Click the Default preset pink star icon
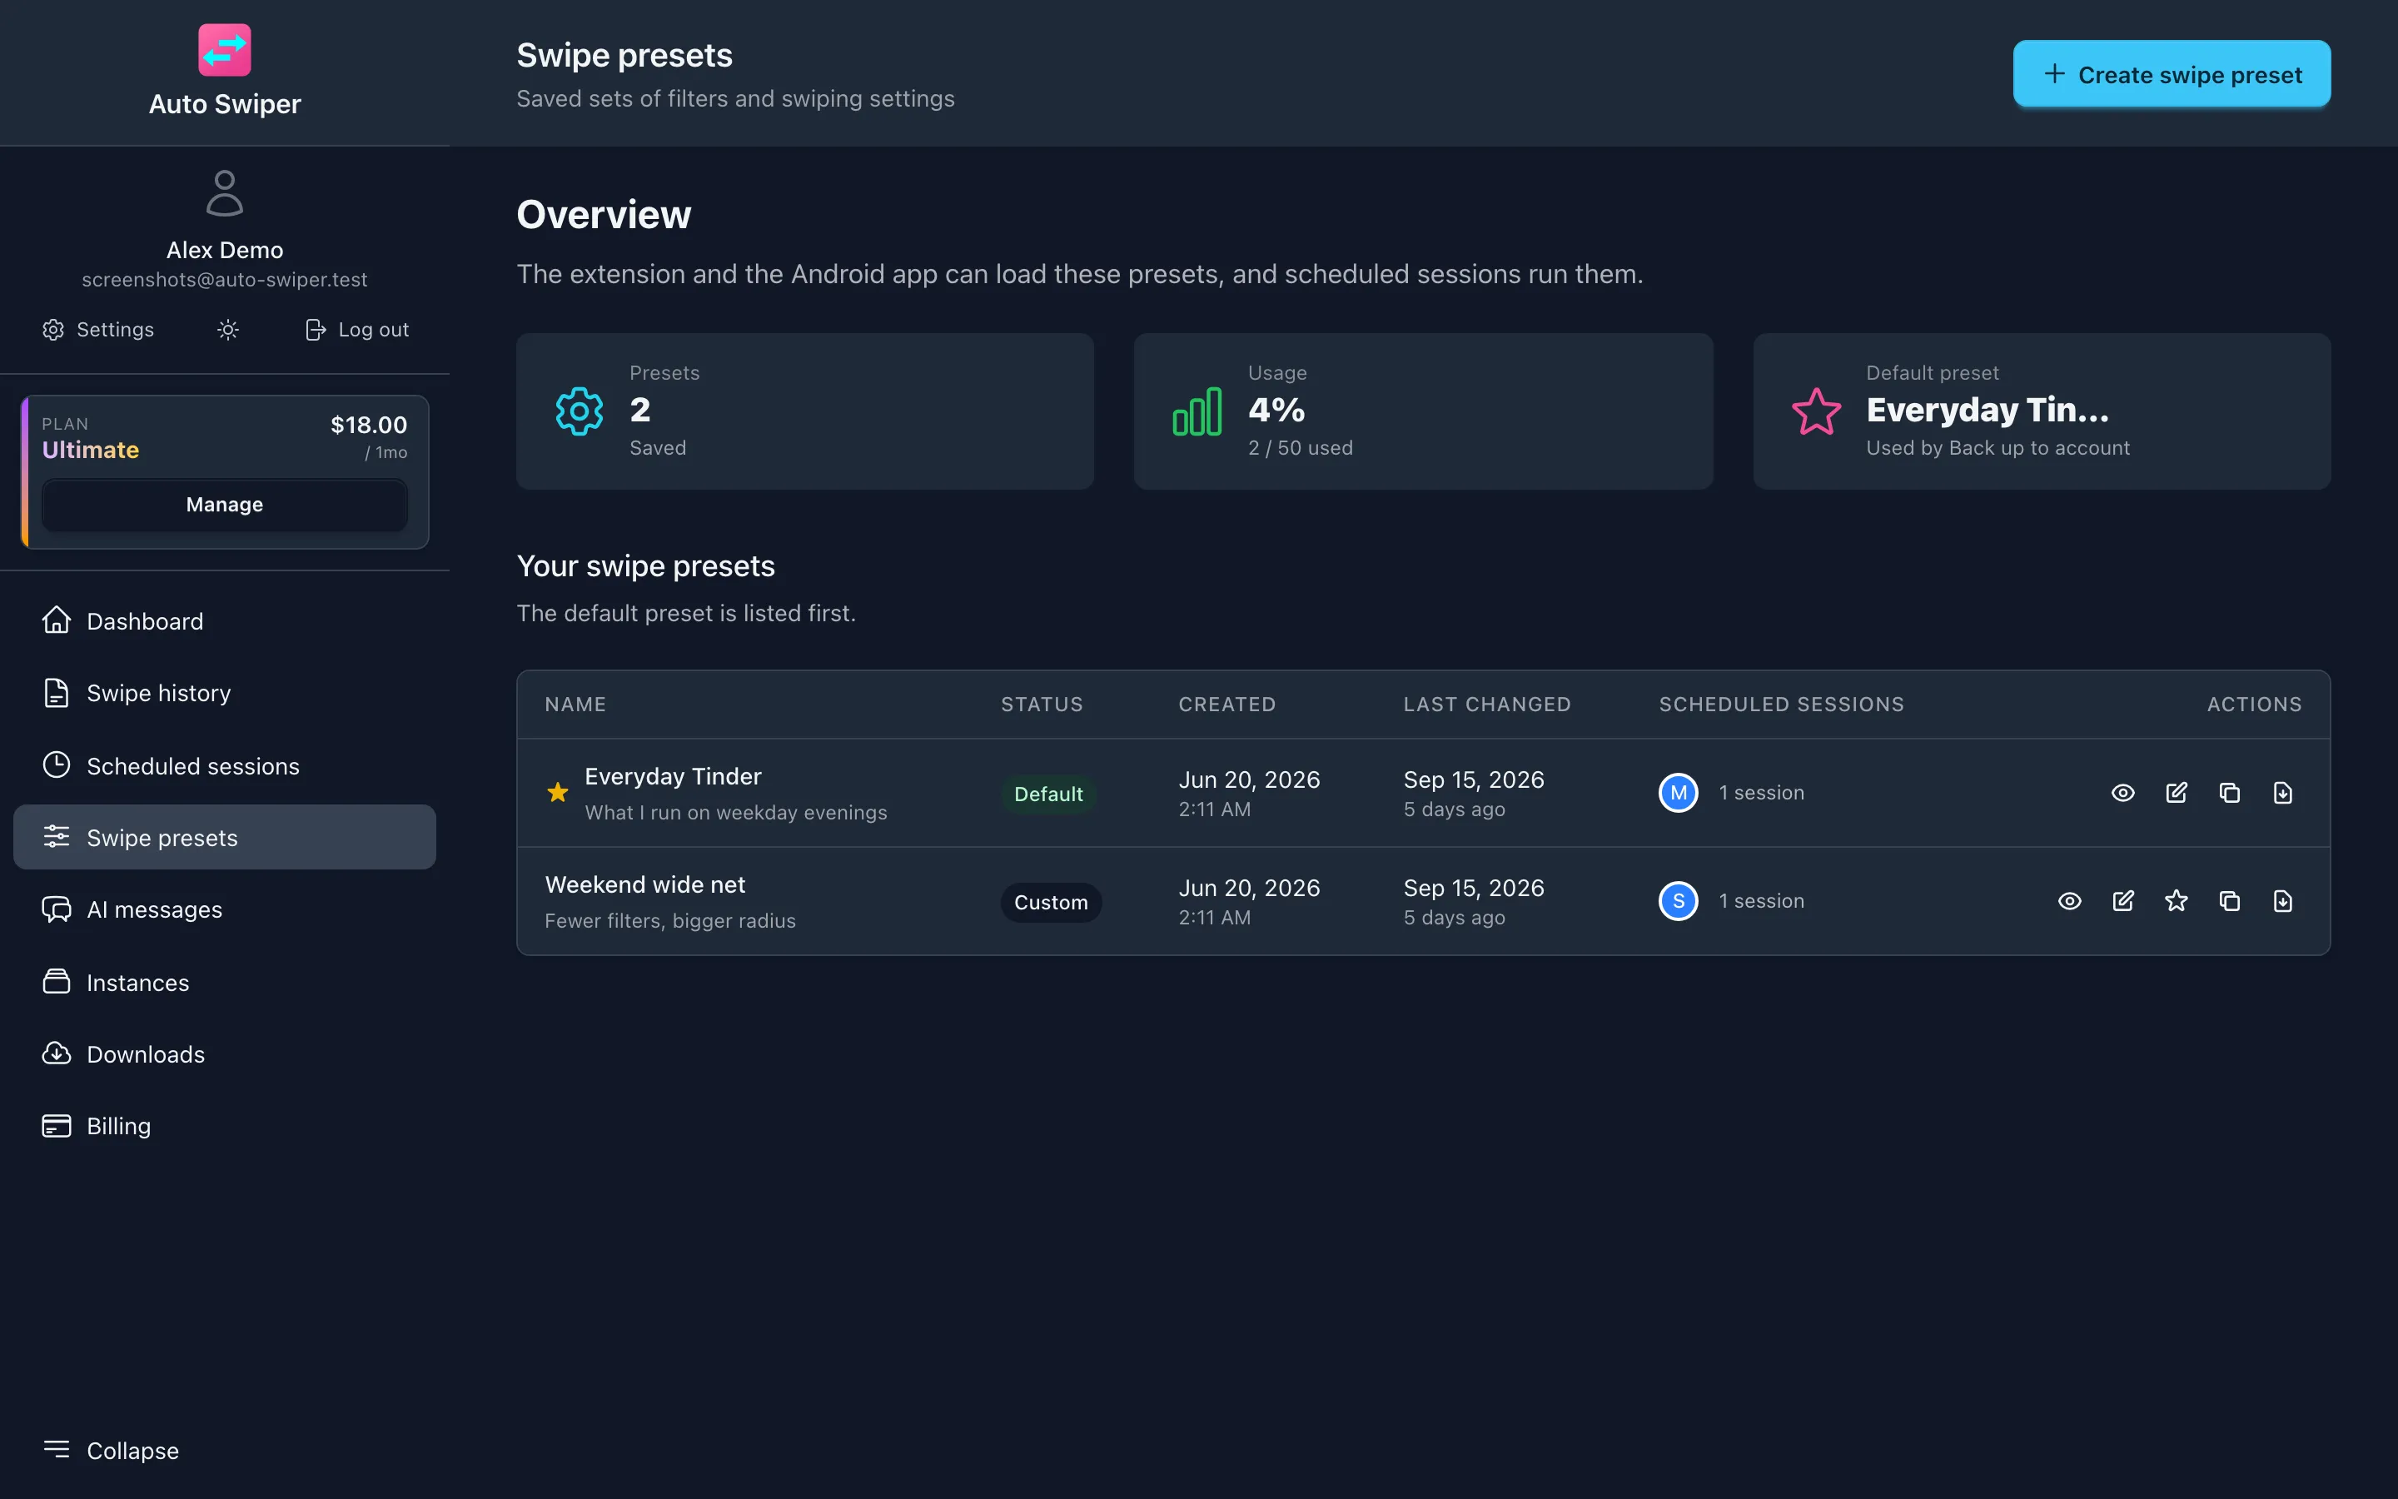 [1816, 411]
